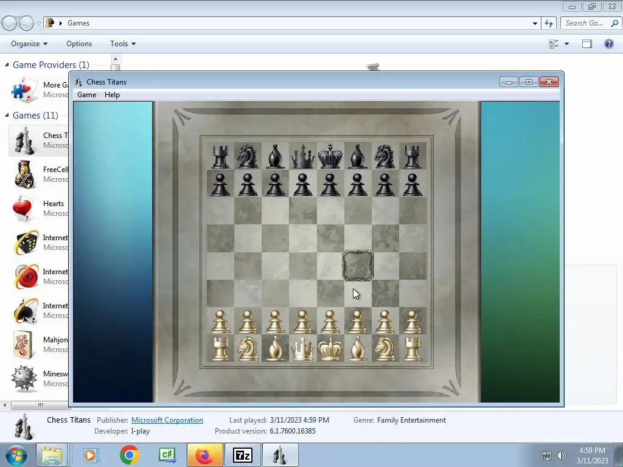Click the taskbar clock 4:59 PM
The width and height of the screenshot is (623, 467).
592,451
